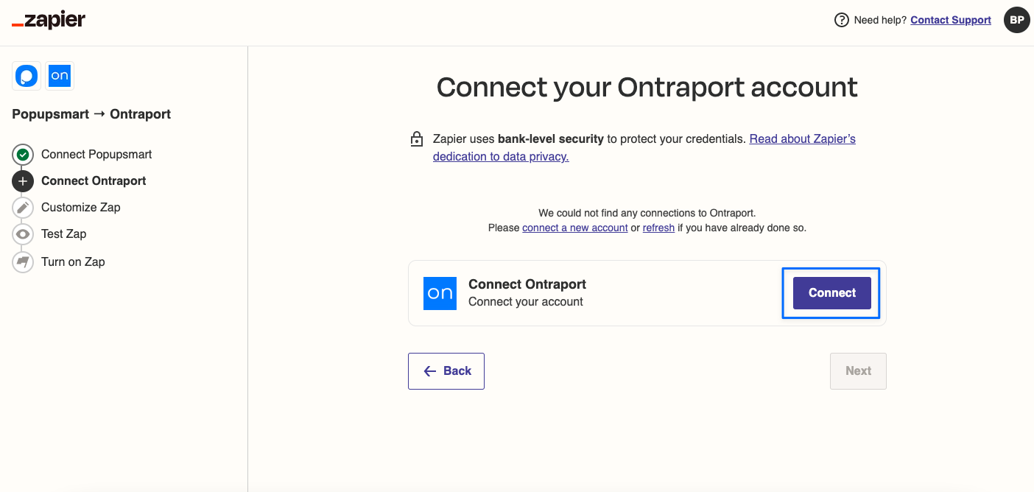Open the BP account avatar menu

click(1017, 20)
